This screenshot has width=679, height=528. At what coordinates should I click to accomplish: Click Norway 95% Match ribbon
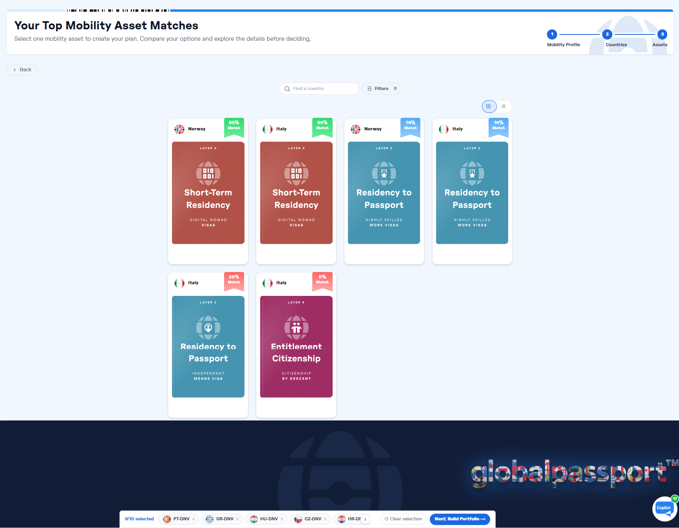[234, 127]
